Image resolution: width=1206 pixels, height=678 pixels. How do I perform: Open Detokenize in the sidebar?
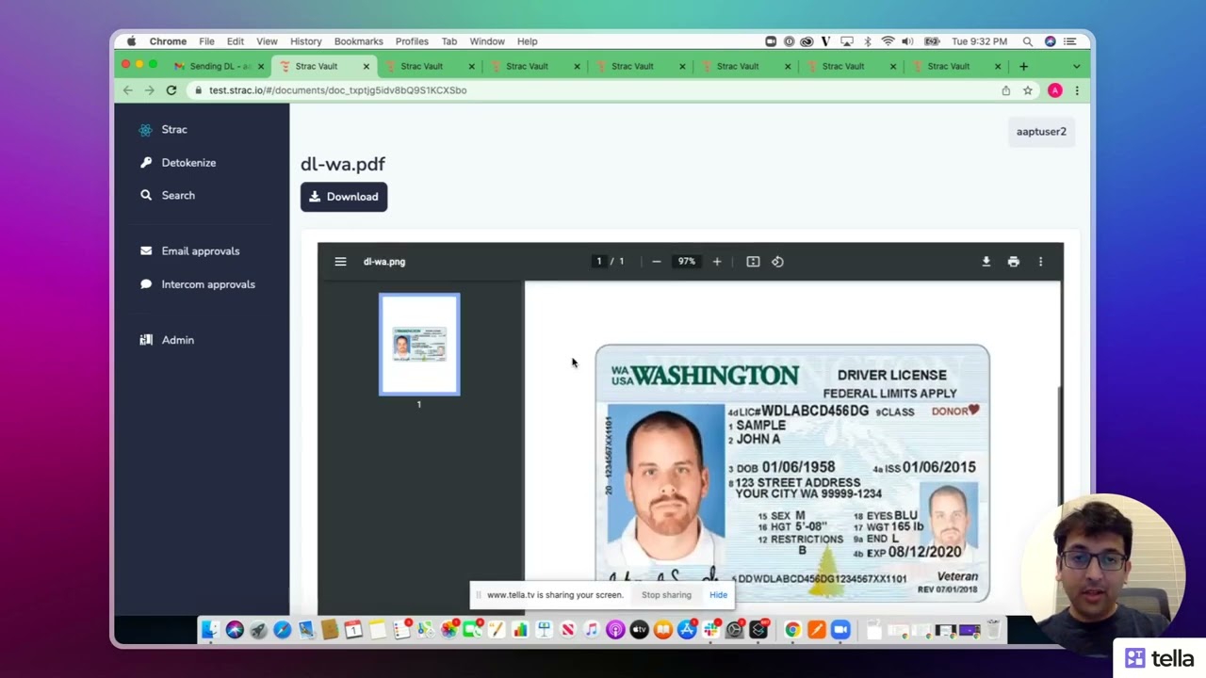[x=188, y=163]
